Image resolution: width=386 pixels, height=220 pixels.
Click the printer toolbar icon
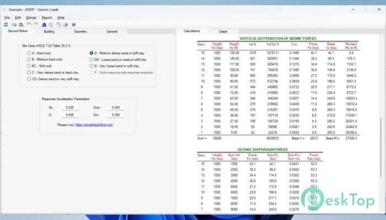pyautogui.click(x=65, y=24)
